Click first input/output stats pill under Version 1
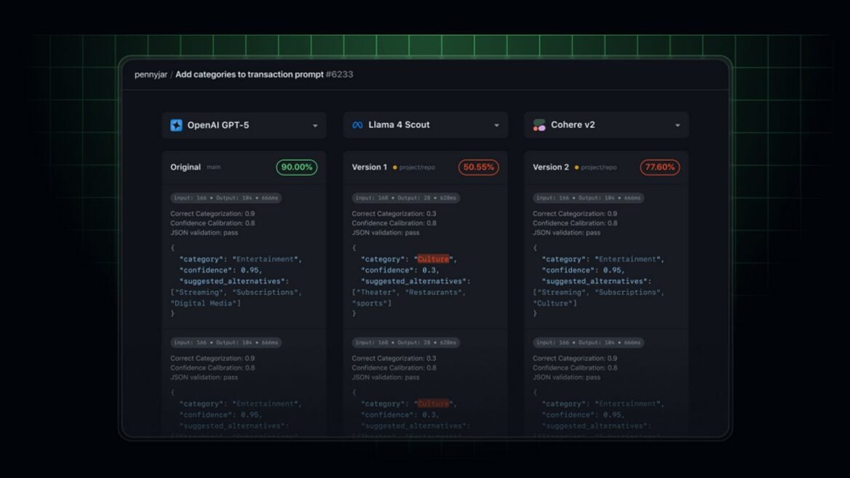The image size is (850, 478). tap(405, 198)
